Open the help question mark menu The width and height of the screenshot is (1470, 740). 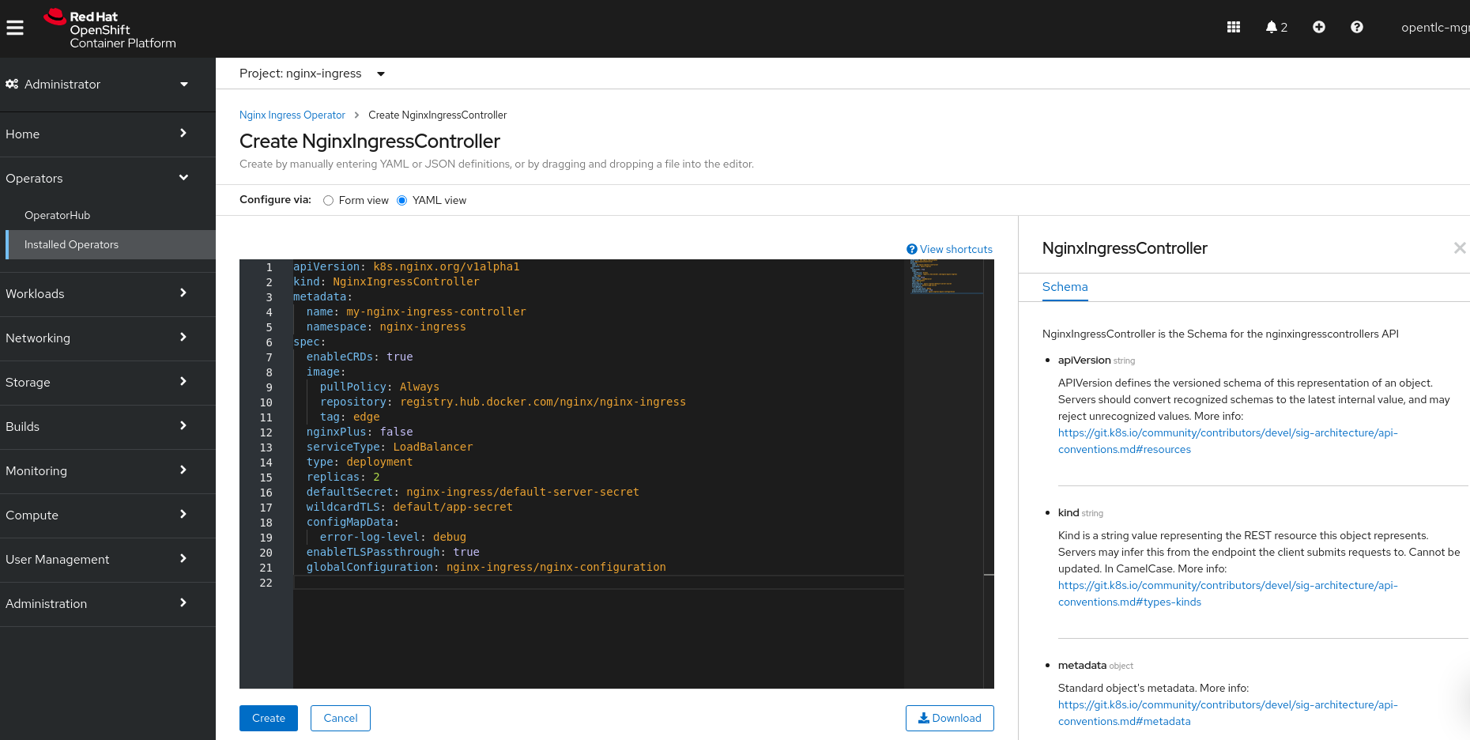[x=1356, y=28]
